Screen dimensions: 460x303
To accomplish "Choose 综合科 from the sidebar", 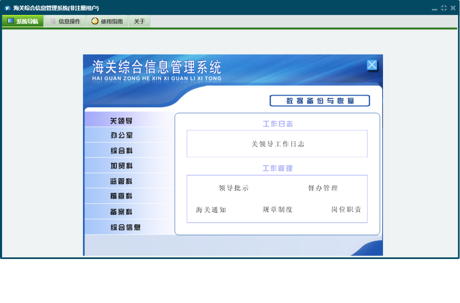I will 121,150.
